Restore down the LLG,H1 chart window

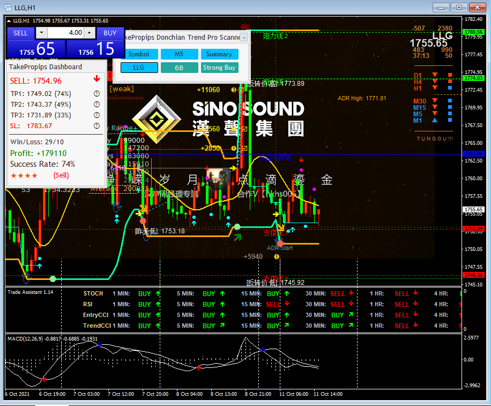click(459, 8)
